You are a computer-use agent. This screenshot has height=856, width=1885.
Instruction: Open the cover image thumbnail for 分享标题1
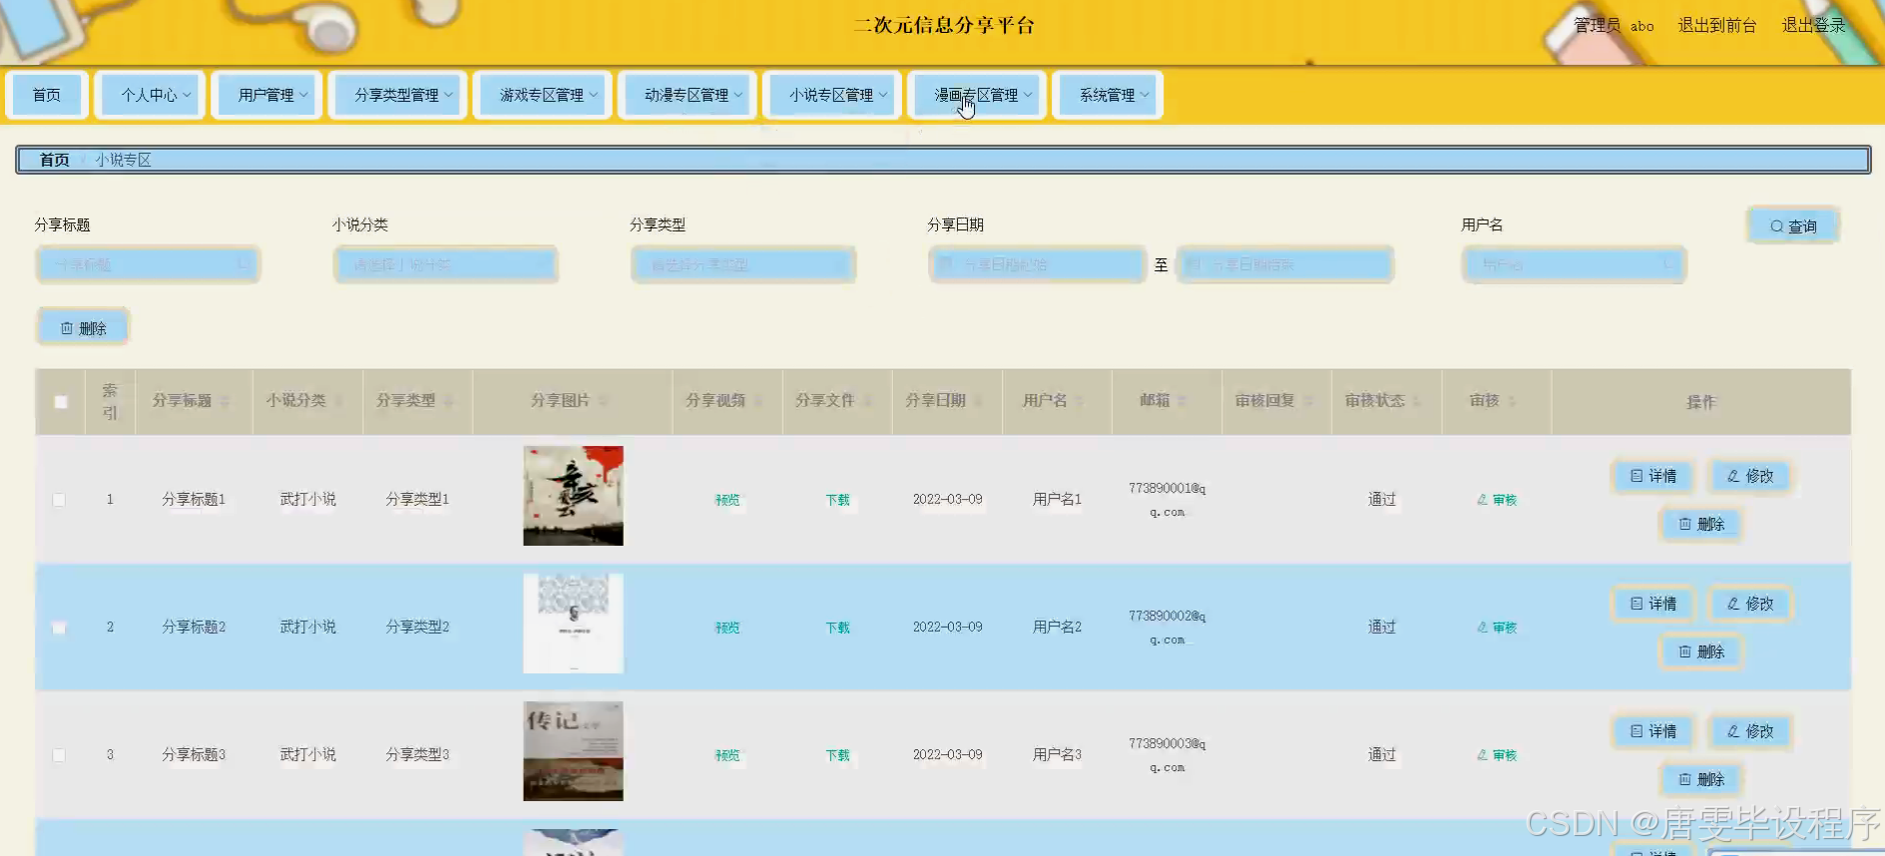point(573,496)
